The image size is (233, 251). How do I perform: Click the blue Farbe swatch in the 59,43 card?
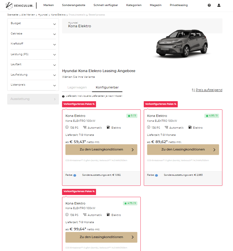tap(75, 175)
